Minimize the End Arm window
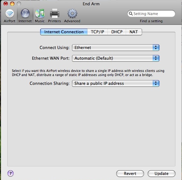The image size is (182, 180). coord(12,4)
